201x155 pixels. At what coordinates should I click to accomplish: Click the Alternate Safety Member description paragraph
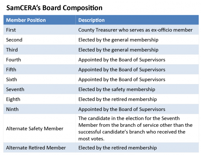pyautogui.click(x=135, y=129)
